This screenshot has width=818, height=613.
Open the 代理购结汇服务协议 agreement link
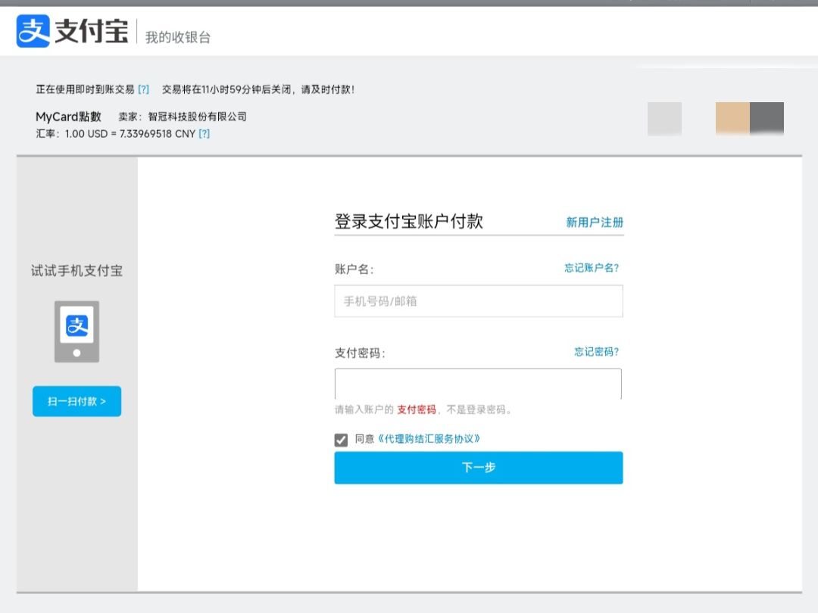(429, 439)
